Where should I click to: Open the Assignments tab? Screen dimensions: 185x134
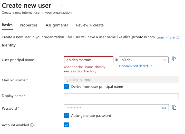[57, 25]
